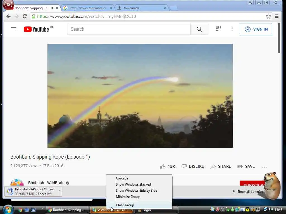Screen dimensions: 286x214
Task: Click the taskbar clock 14:46
Action: pyautogui.click(x=278, y=210)
